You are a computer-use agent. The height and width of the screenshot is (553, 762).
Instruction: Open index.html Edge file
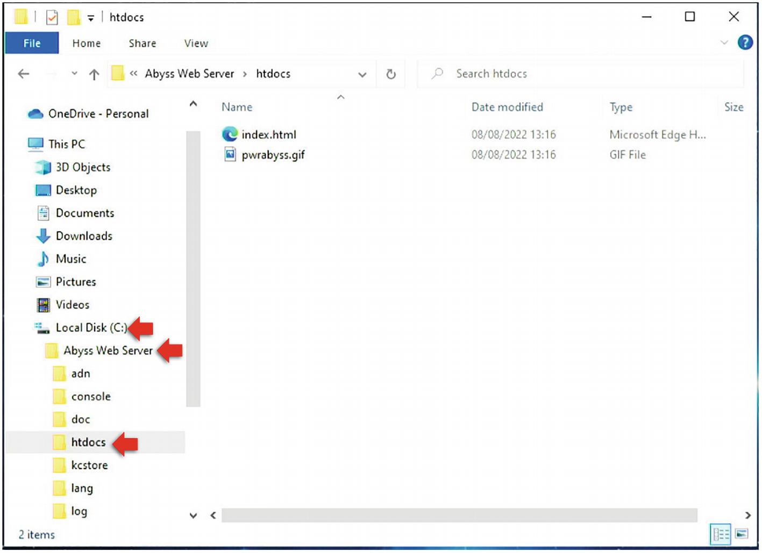click(x=268, y=134)
